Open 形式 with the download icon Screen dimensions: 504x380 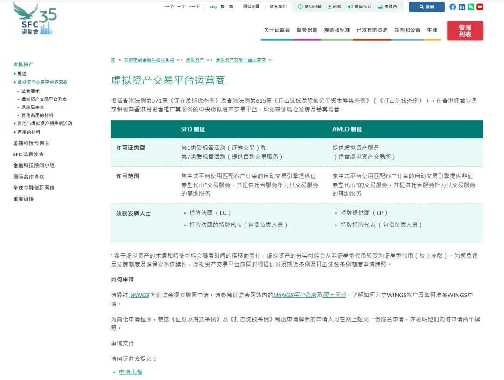(x=334, y=7)
